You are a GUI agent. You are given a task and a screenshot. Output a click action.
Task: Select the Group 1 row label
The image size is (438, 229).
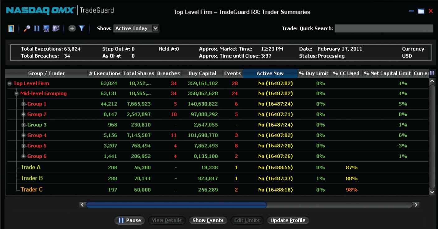point(37,104)
